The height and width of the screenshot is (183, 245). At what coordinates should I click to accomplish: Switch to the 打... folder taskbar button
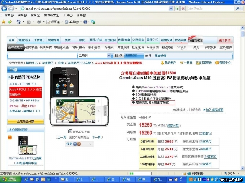[x=66, y=180]
